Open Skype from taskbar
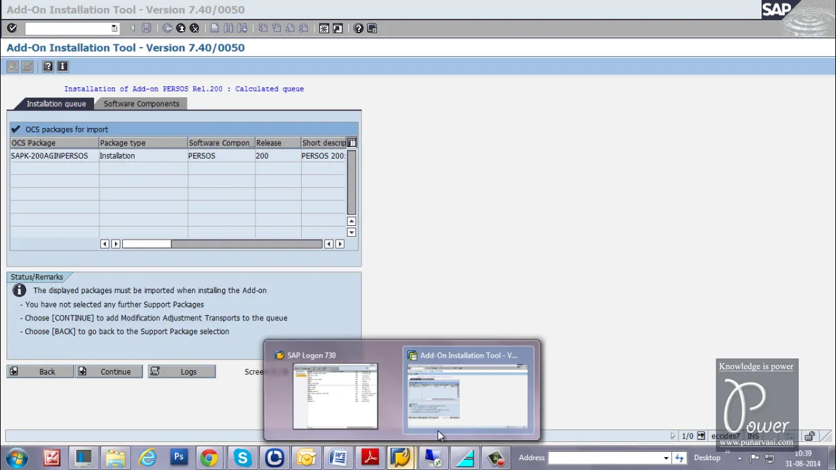 point(242,458)
